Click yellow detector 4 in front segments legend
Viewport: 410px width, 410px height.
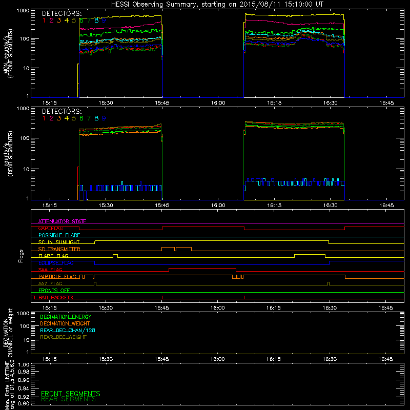[x=67, y=20]
